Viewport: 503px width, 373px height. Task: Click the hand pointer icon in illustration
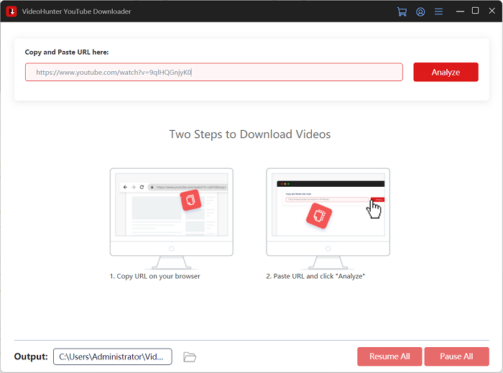(x=374, y=209)
